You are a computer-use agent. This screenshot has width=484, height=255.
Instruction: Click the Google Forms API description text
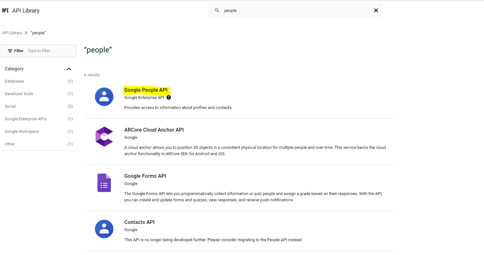click(x=253, y=197)
